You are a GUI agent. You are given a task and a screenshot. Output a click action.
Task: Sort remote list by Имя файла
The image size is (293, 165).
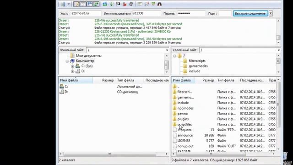pos(183,80)
